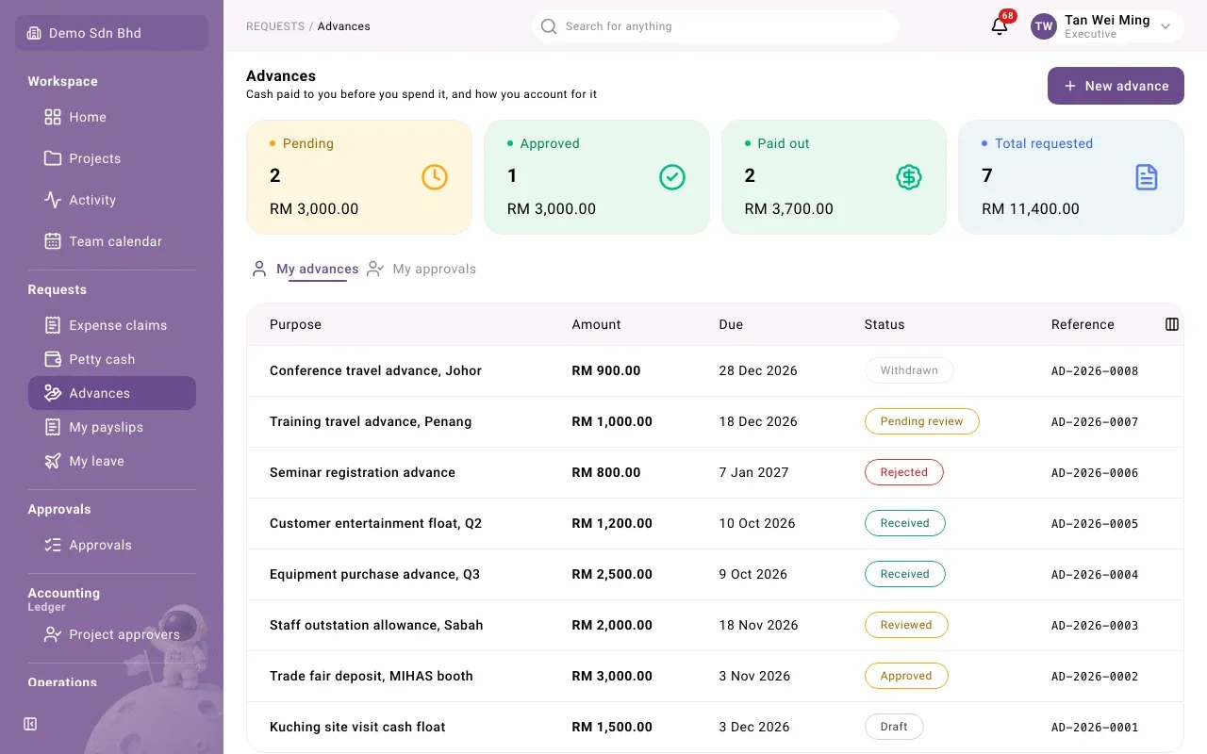1207x754 pixels.
Task: Click the REQUESTS breadcrumb link
Action: 275,26
